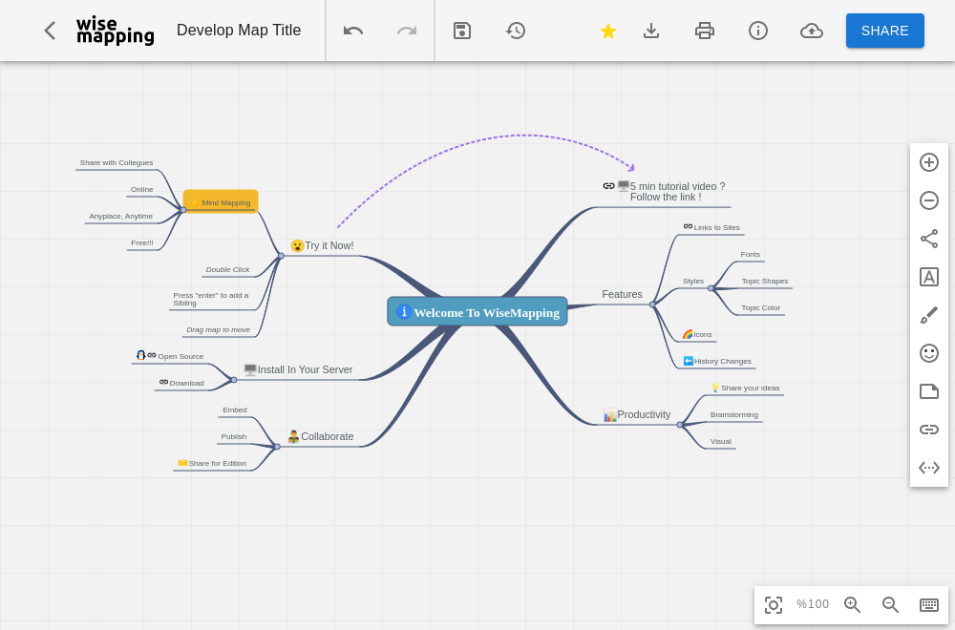The width and height of the screenshot is (955, 630).
Task: Select the Double Click node
Action: coord(228,269)
